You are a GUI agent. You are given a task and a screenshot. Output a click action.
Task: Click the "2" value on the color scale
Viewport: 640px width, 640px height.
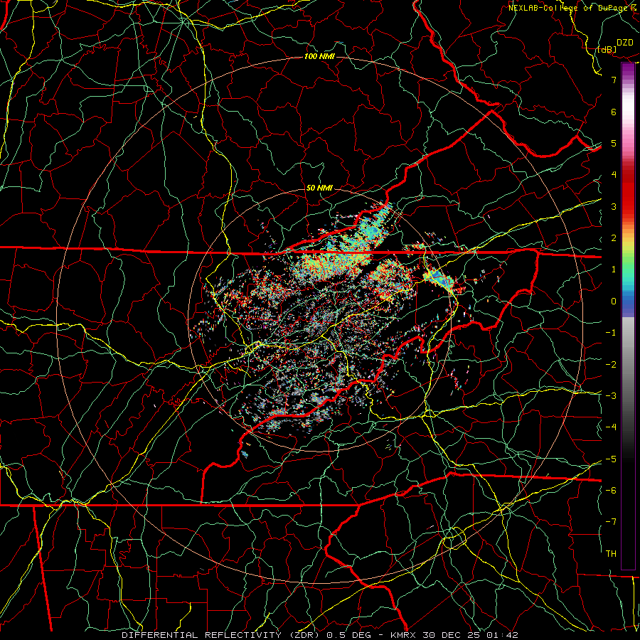tap(614, 238)
